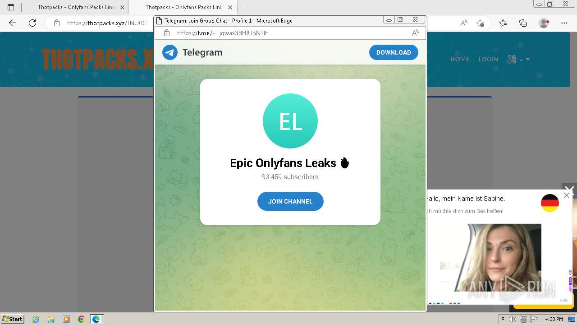Image resolution: width=577 pixels, height=325 pixels.
Task: Click the Telegram logo icon
Action: pos(170,52)
